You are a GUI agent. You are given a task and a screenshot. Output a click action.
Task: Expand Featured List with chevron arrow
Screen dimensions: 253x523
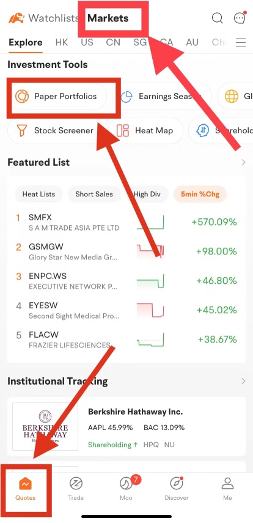pyautogui.click(x=243, y=163)
